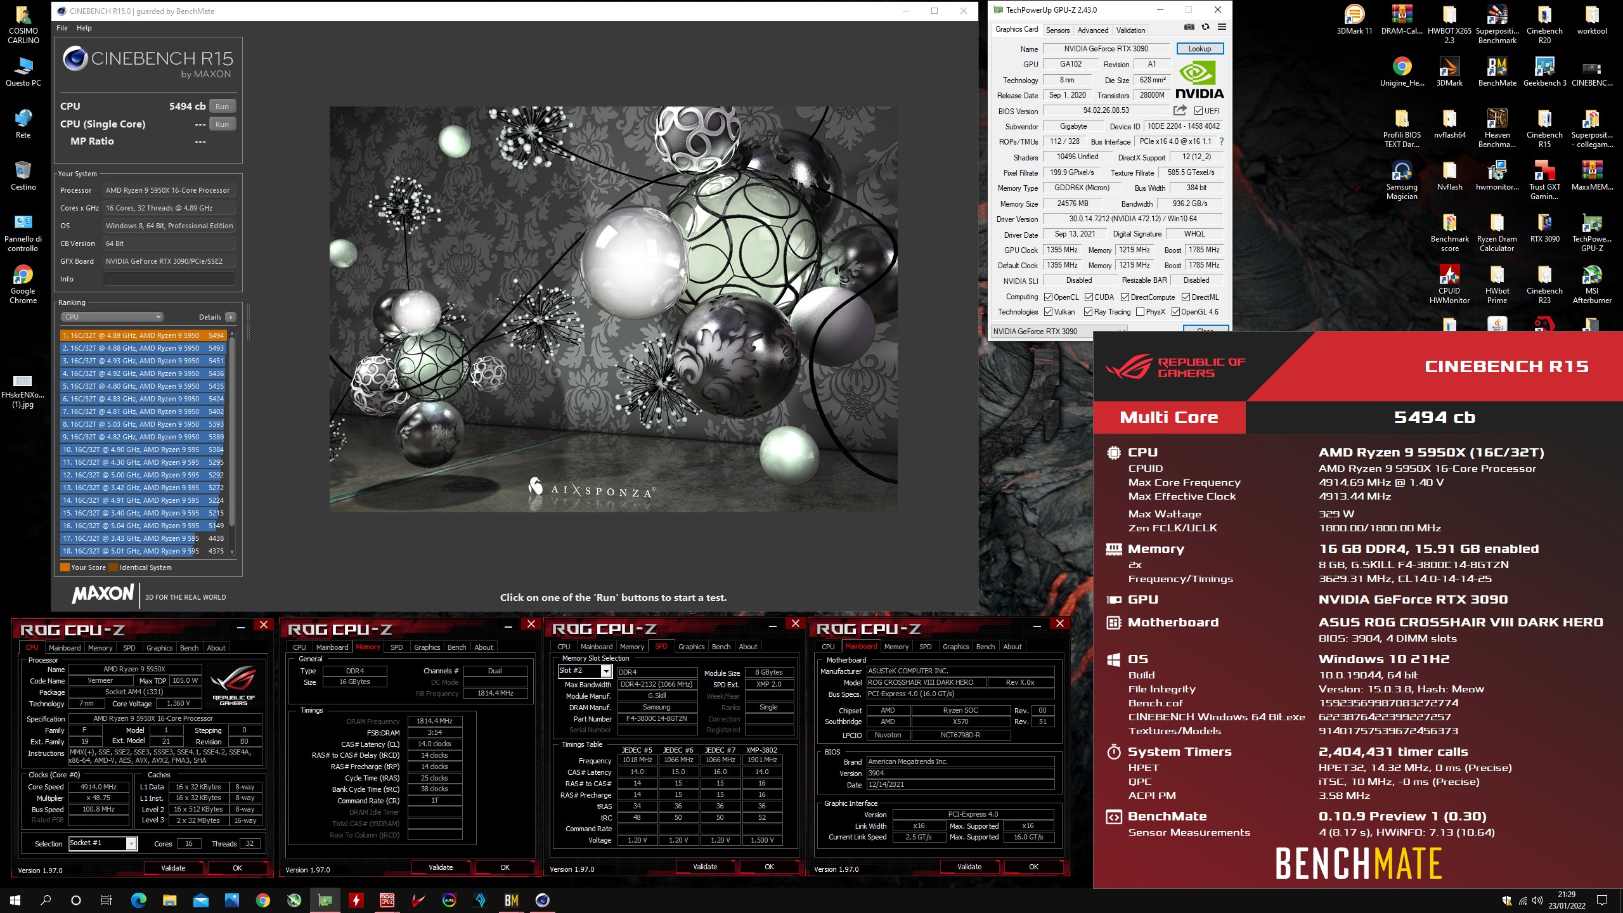Open the File menu in Cinebench
The width and height of the screenshot is (1623, 913).
tap(62, 28)
